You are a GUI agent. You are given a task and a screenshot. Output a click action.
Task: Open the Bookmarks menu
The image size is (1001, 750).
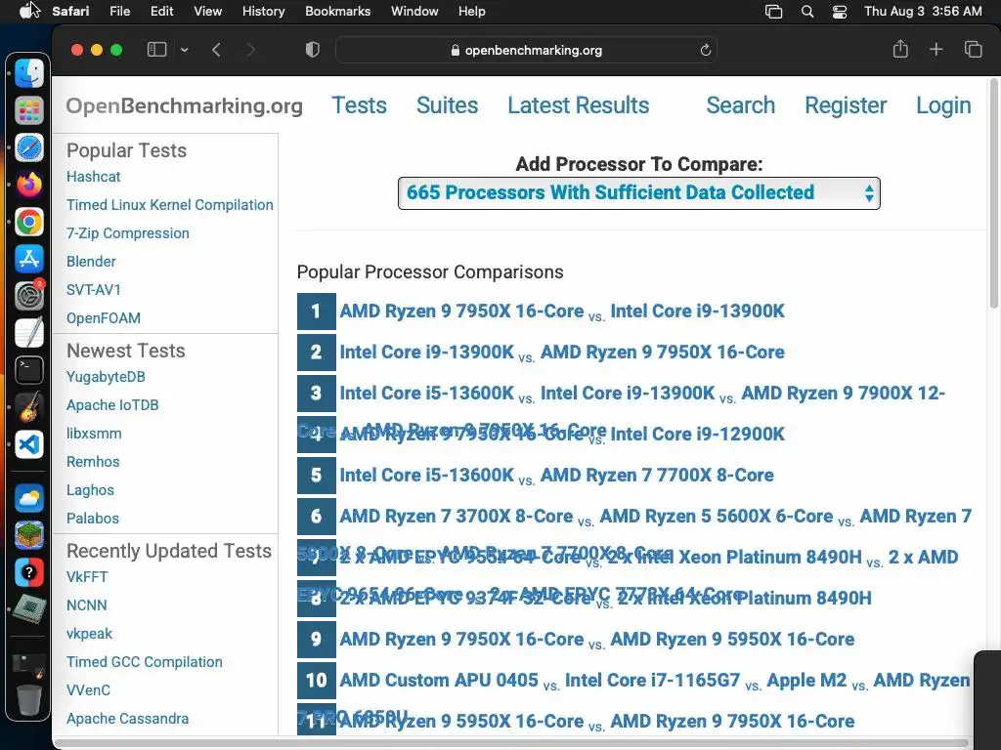(x=337, y=12)
